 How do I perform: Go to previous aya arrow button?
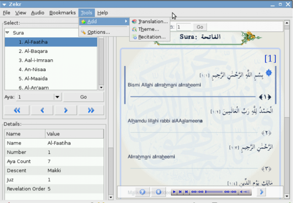click(42, 110)
